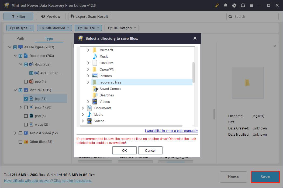Close the file preview panel
The width and height of the screenshot is (283, 188).
click(x=274, y=46)
